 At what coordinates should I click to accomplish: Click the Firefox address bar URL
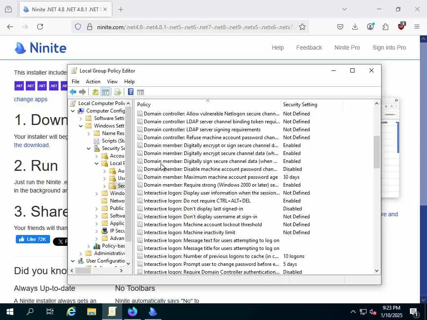195,27
